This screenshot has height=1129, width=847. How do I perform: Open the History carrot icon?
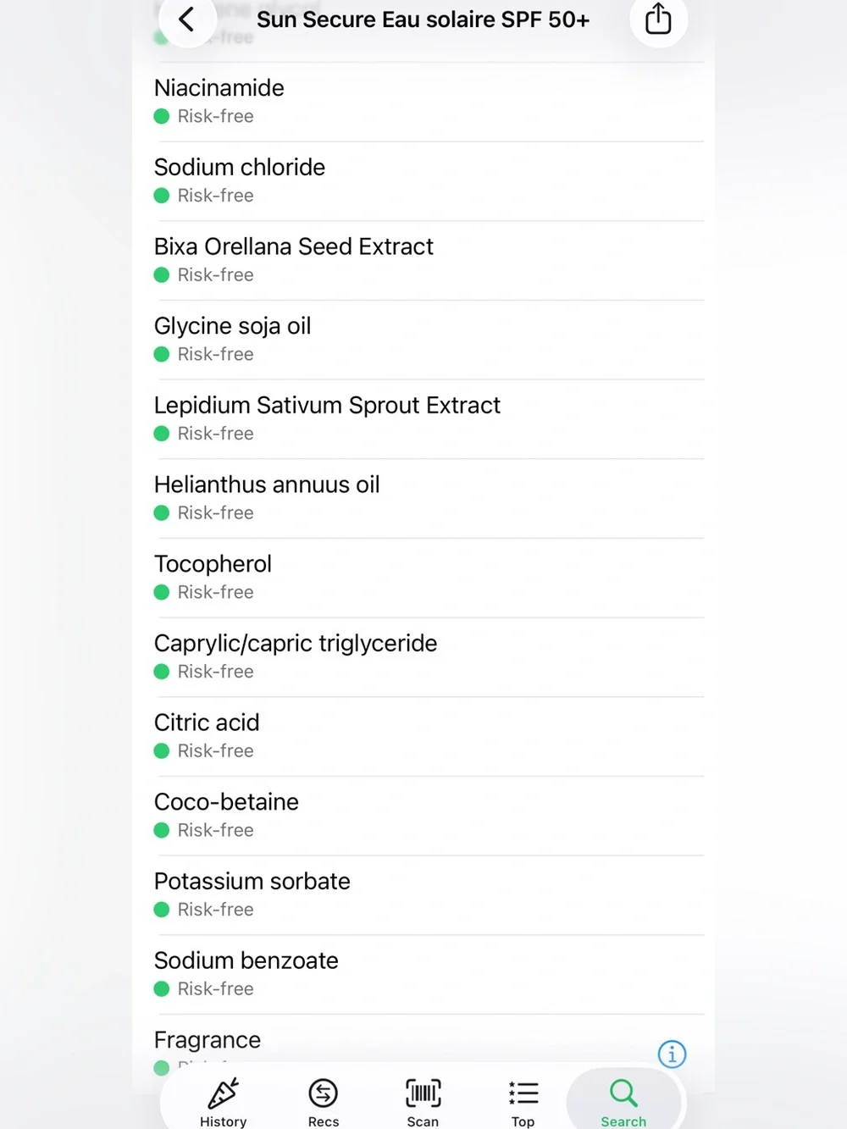pos(224,1093)
